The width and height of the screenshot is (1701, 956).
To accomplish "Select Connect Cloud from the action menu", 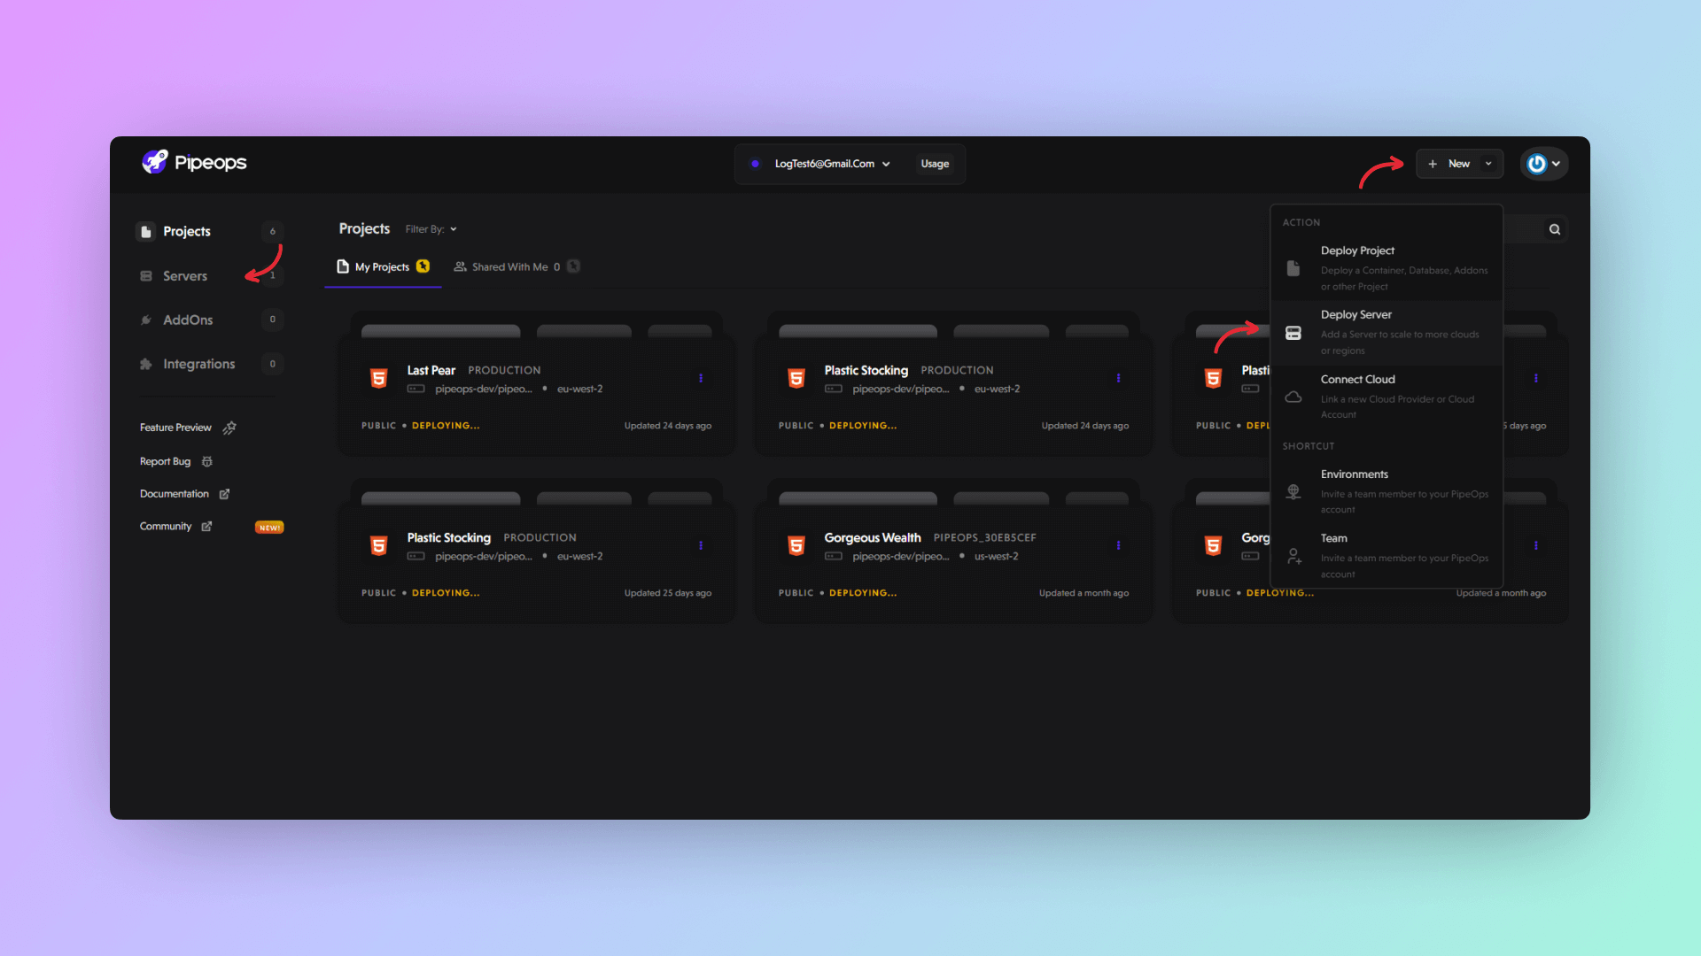I will (x=1386, y=397).
